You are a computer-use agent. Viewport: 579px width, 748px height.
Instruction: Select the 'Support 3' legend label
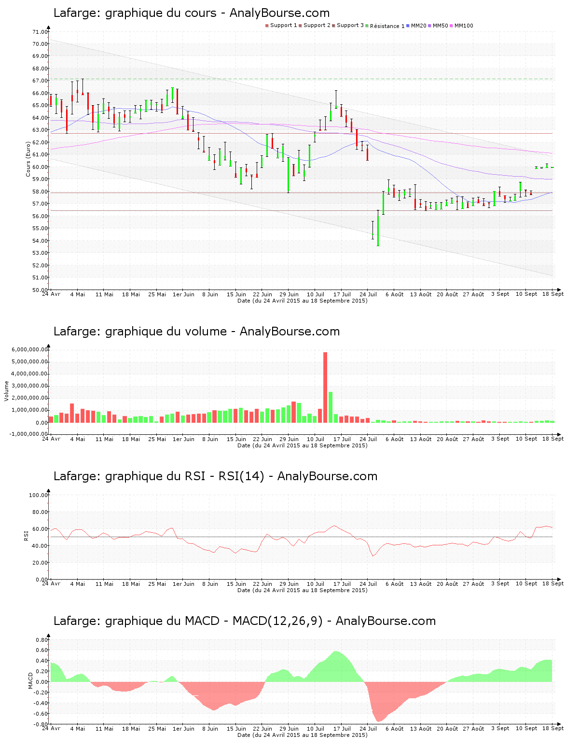click(x=350, y=26)
